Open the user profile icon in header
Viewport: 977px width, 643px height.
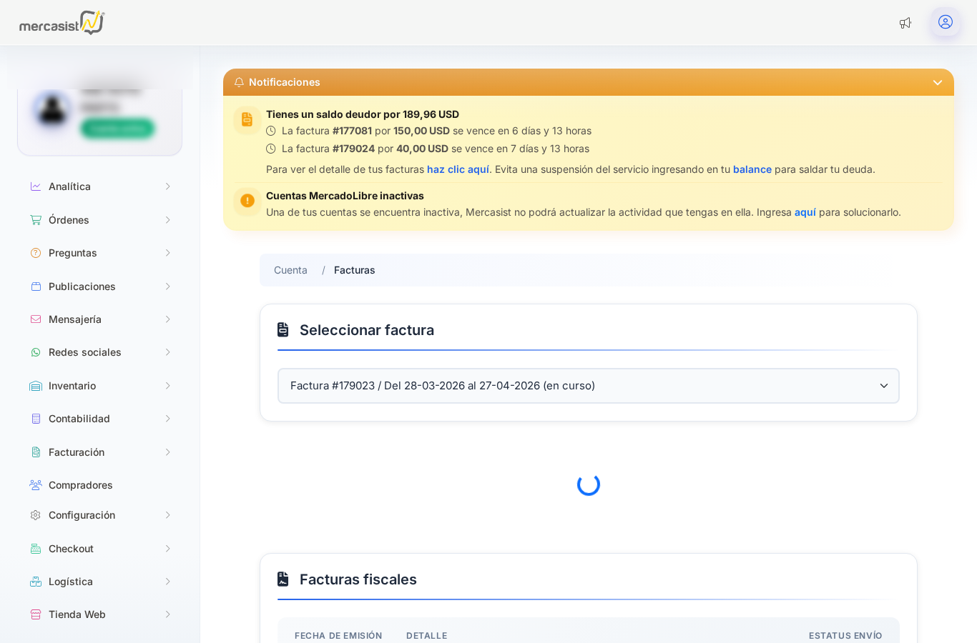(946, 22)
